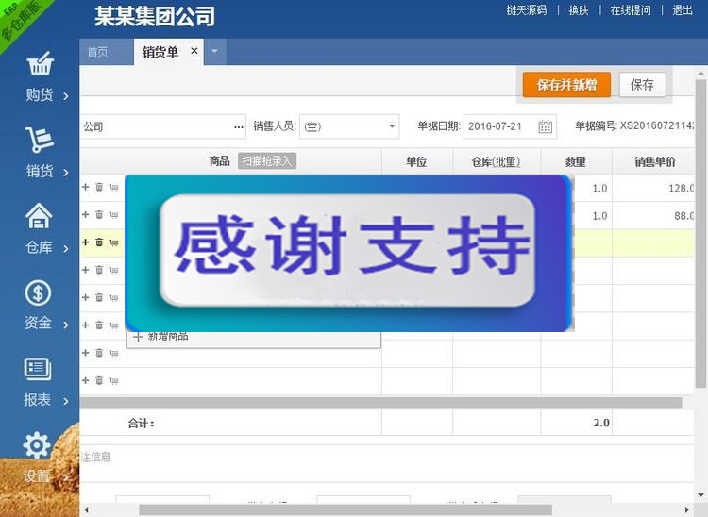This screenshot has height=517, width=708.
Task: Click the 退出 logout link
Action: click(x=683, y=10)
